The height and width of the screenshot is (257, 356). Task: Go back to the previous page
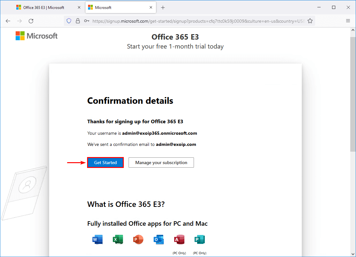pos(8,21)
